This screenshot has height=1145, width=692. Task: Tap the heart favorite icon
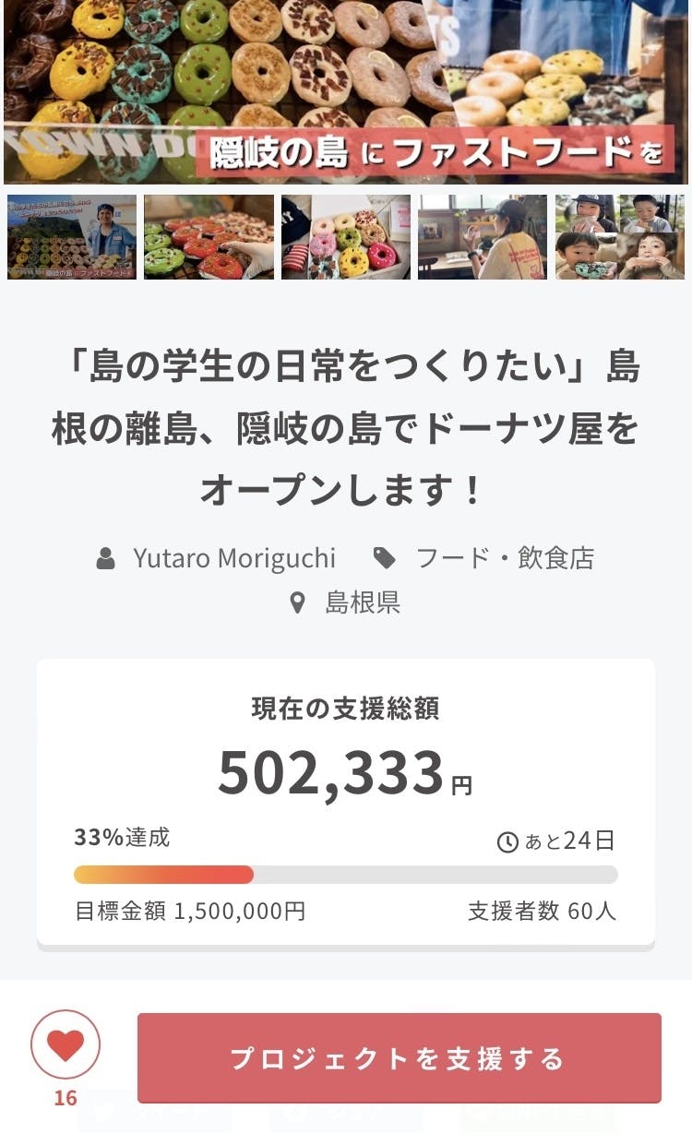click(x=66, y=1045)
